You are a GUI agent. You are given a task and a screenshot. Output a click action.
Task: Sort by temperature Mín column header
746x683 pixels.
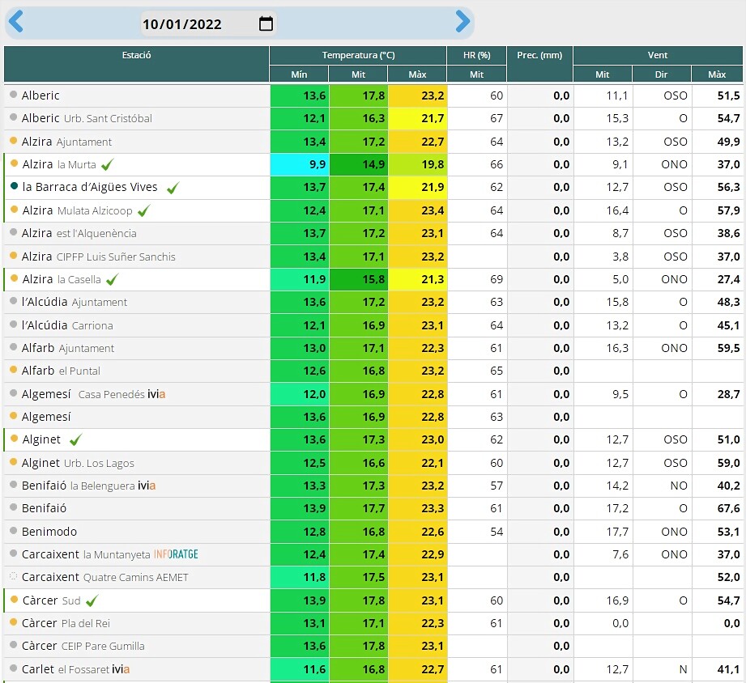pos(299,74)
